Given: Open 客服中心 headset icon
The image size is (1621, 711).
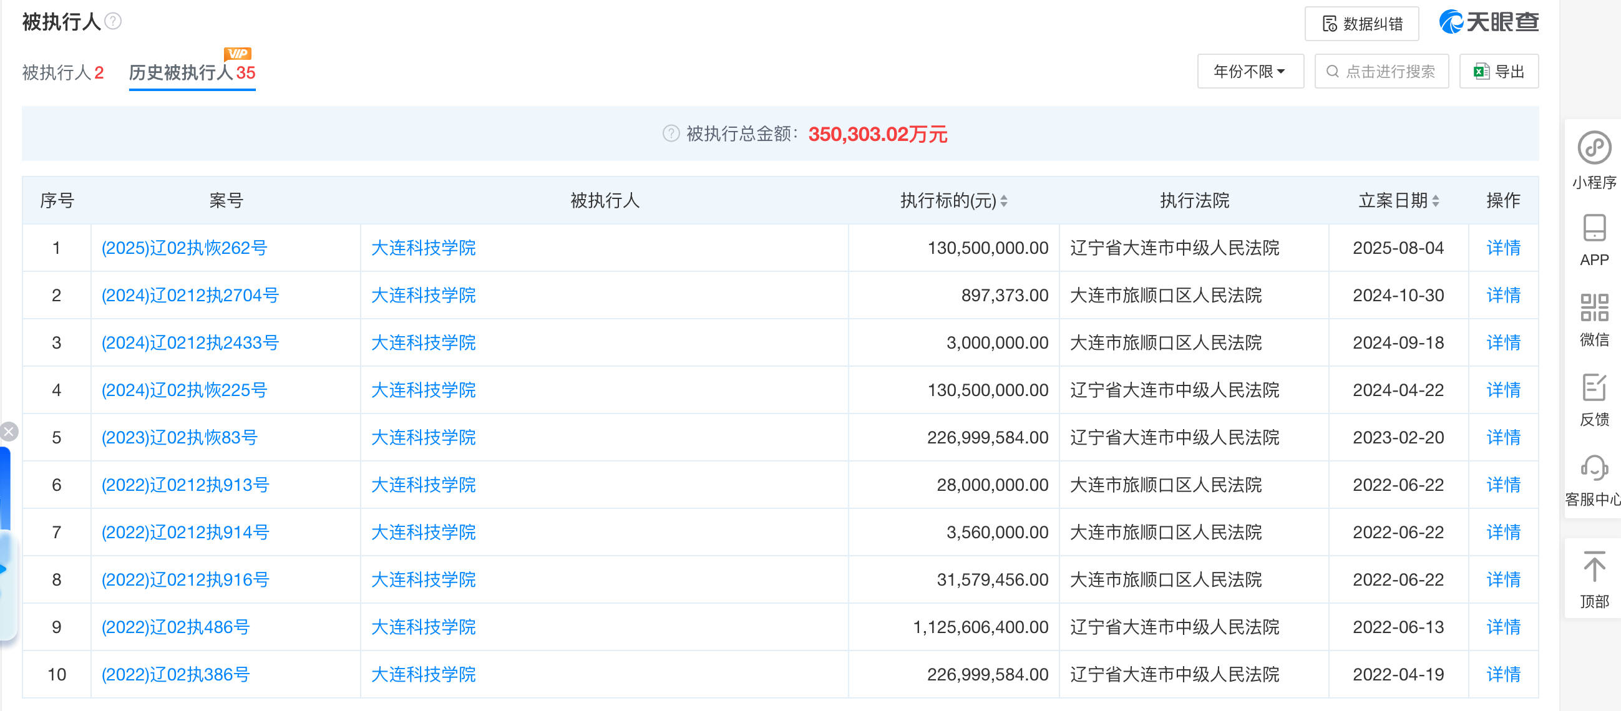Looking at the screenshot, I should pyautogui.click(x=1594, y=468).
